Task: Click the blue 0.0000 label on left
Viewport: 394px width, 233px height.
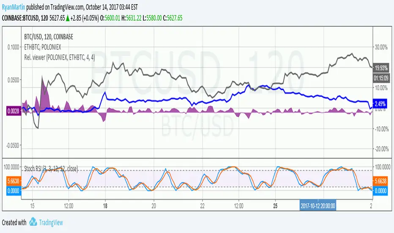Action: pos(14,191)
